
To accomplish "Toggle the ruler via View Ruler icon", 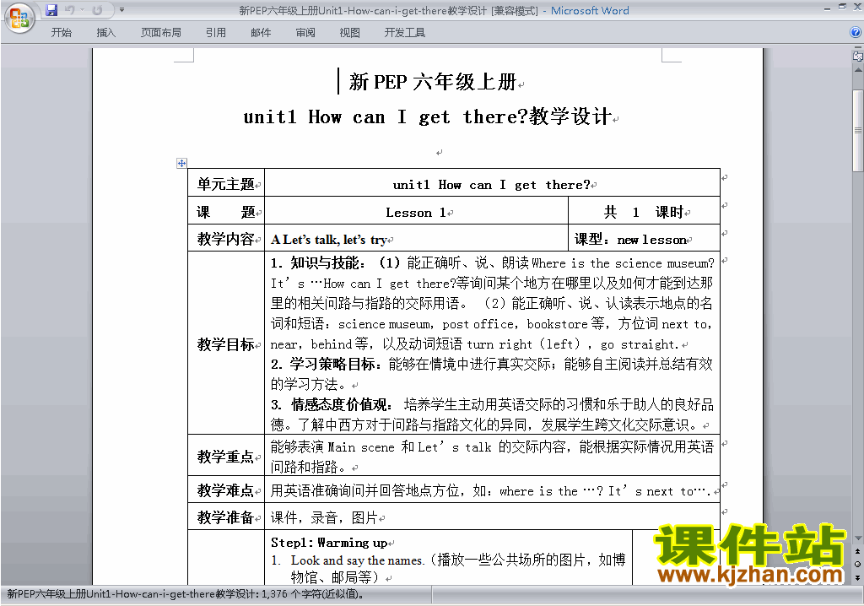I will 857,56.
